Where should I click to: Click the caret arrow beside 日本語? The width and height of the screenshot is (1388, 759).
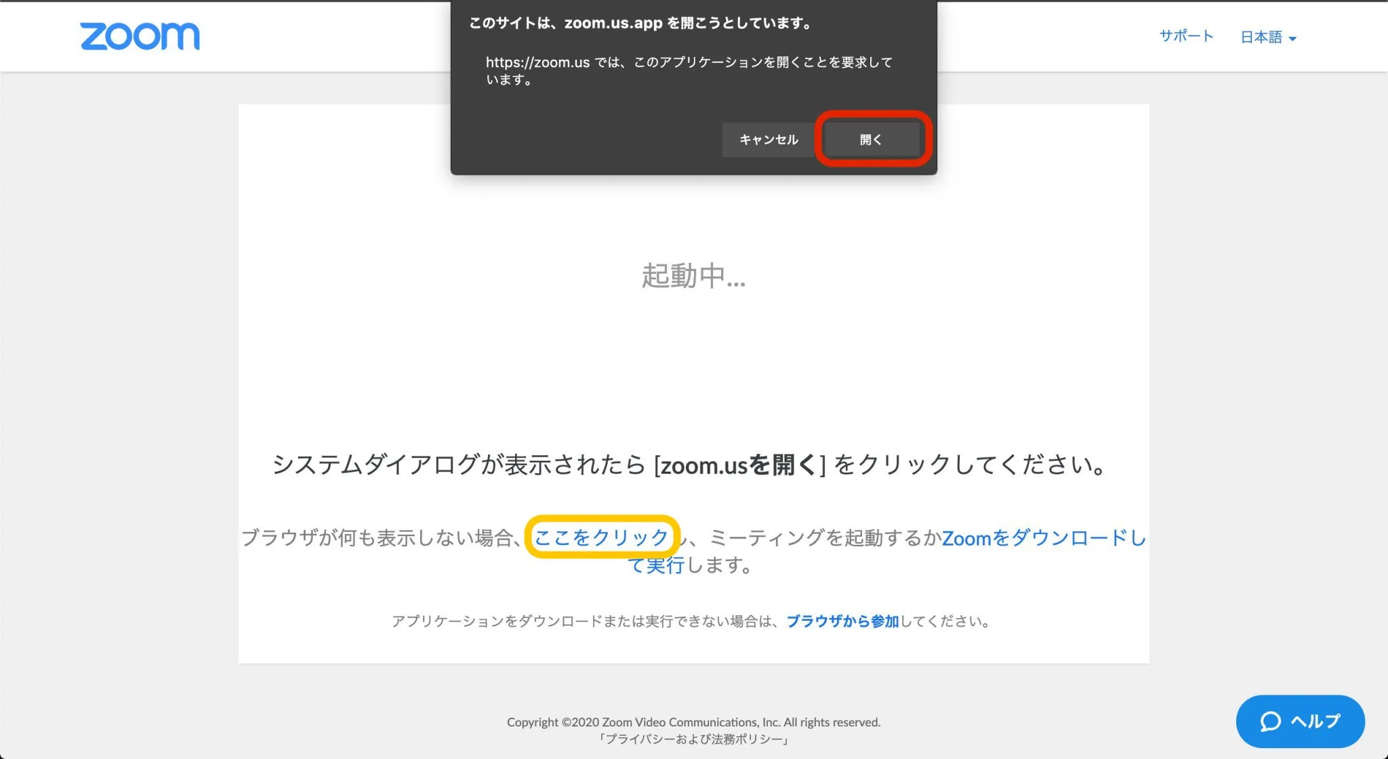coord(1292,39)
